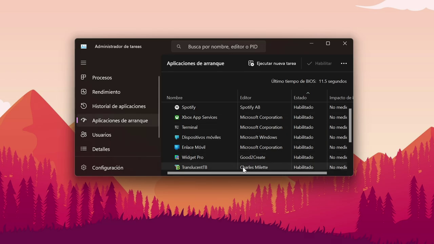Click the Detalles list icon
This screenshot has width=434, height=244.
[x=83, y=149]
